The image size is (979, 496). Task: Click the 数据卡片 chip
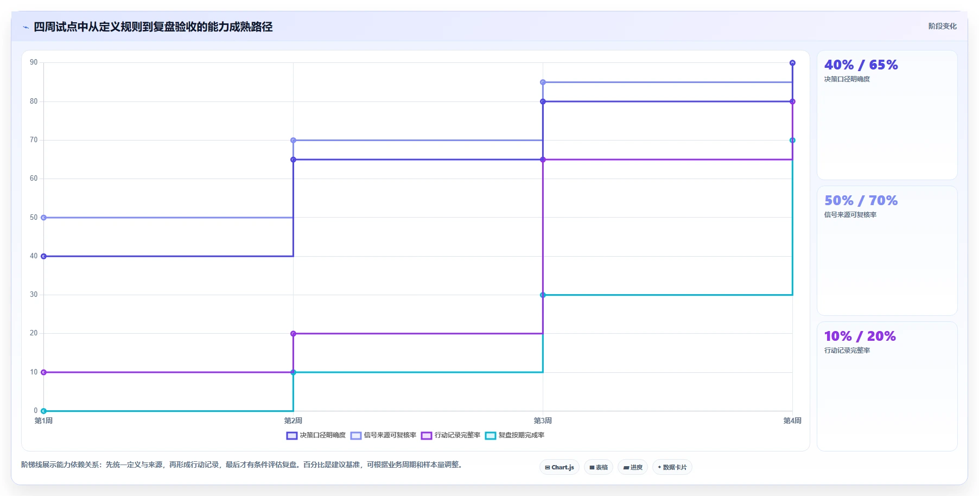coord(672,467)
